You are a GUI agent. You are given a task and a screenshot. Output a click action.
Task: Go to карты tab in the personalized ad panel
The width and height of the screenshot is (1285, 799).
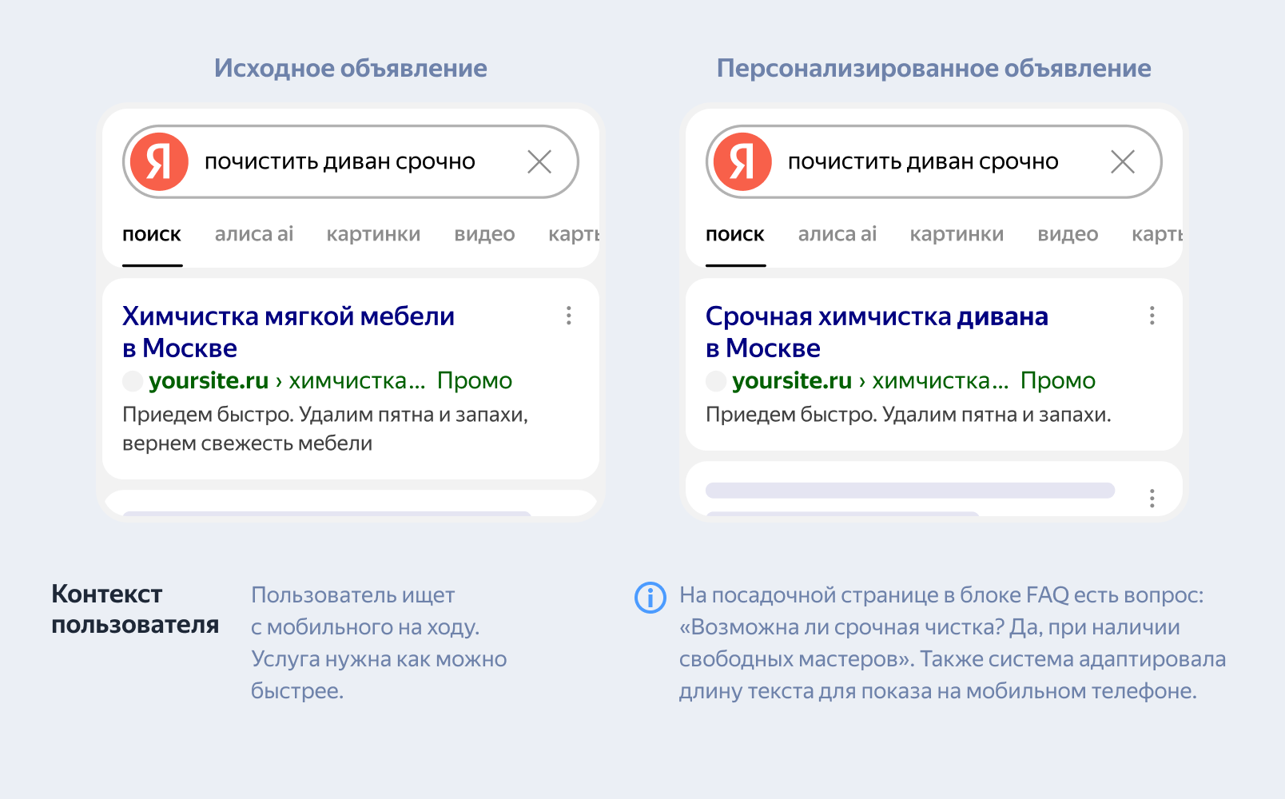1156,234
